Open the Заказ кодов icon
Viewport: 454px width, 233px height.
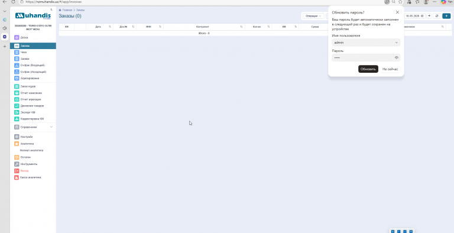click(x=17, y=86)
